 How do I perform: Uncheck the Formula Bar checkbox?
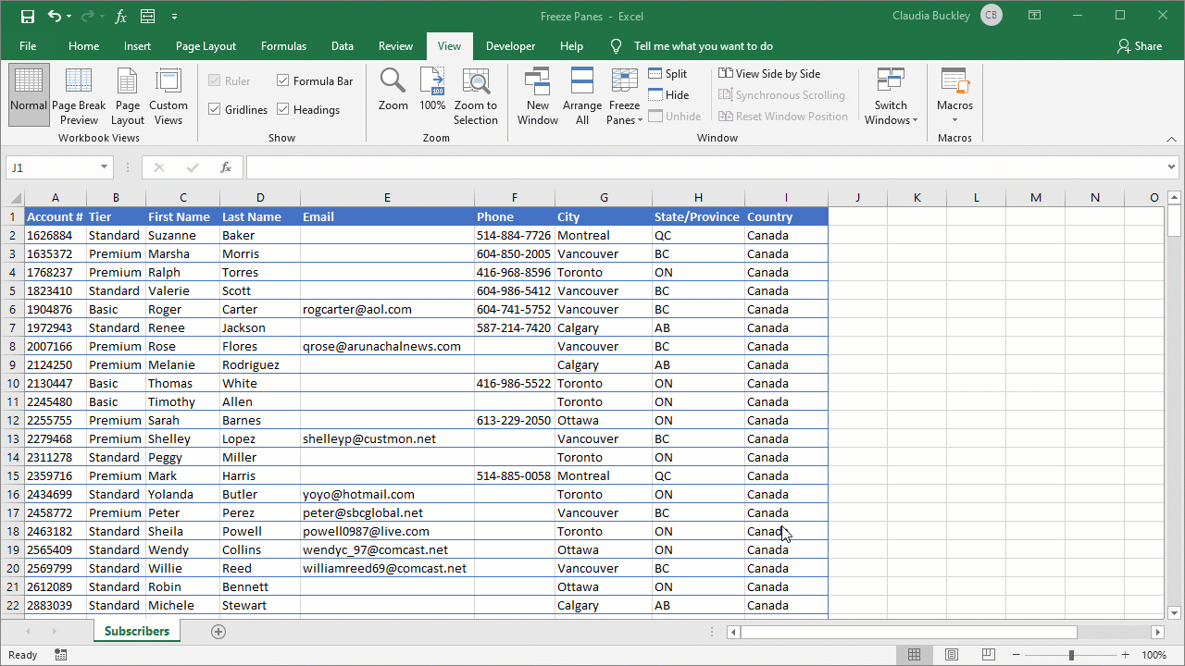(x=283, y=81)
